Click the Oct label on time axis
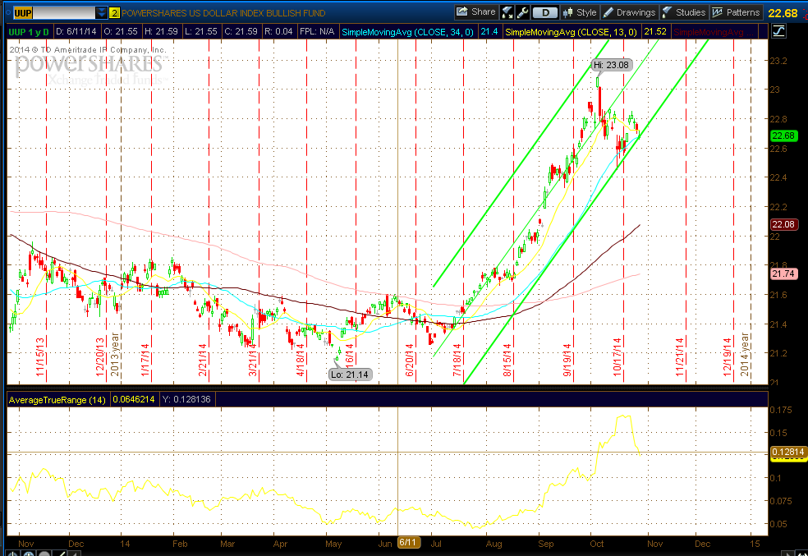The width and height of the screenshot is (808, 556). (597, 544)
